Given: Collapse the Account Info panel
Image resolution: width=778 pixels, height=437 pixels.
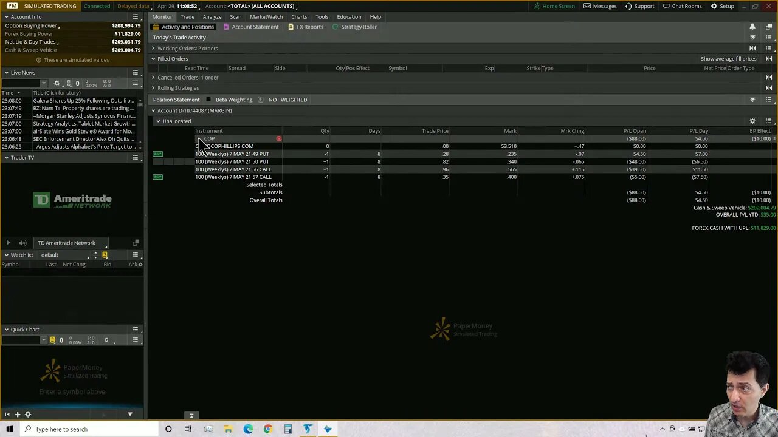Looking at the screenshot, I should (7, 17).
